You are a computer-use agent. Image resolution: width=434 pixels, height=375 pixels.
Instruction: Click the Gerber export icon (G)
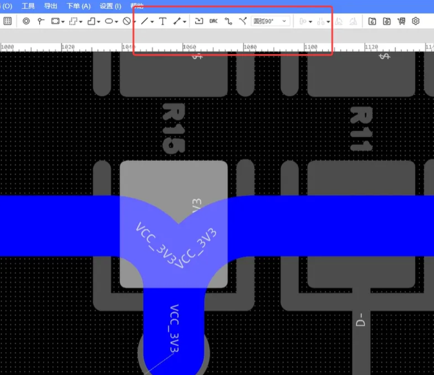[372, 21]
